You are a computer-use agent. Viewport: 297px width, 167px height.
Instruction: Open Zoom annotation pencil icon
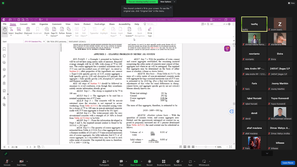coord(6,154)
